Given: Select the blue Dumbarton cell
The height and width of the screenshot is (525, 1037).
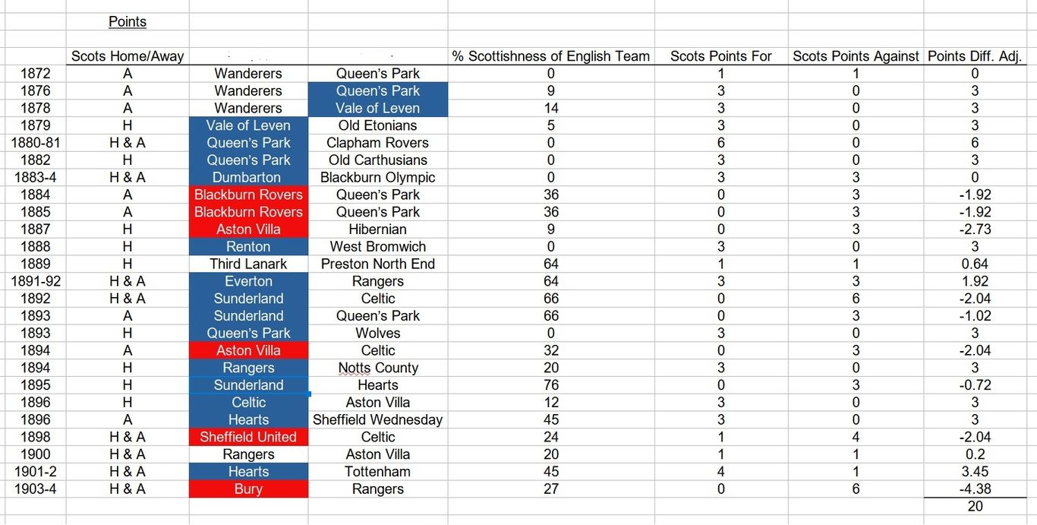Looking at the screenshot, I should coord(248,177).
